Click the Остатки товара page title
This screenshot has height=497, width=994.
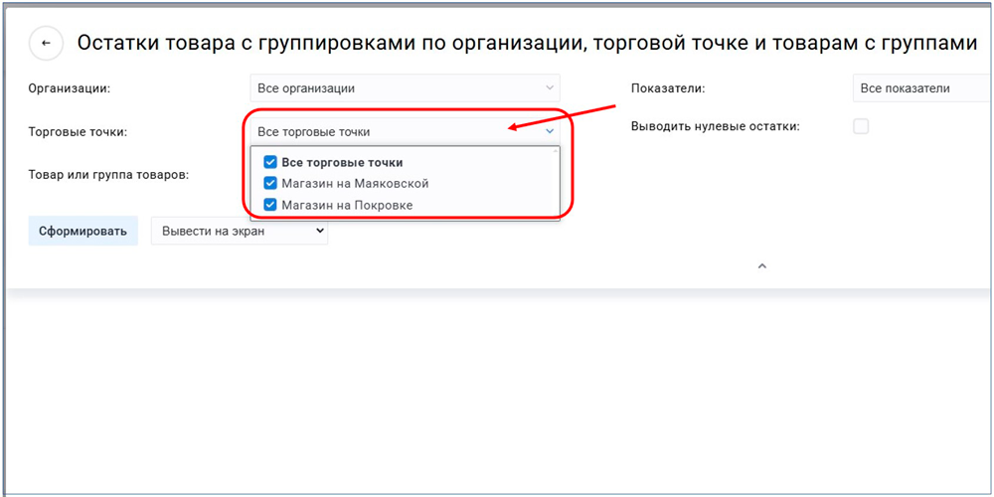coord(527,44)
